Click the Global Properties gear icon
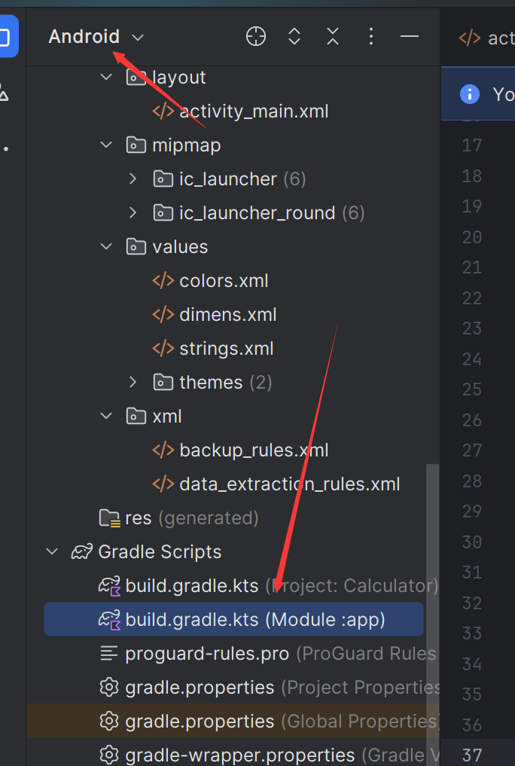The width and height of the screenshot is (515, 766). [109, 721]
